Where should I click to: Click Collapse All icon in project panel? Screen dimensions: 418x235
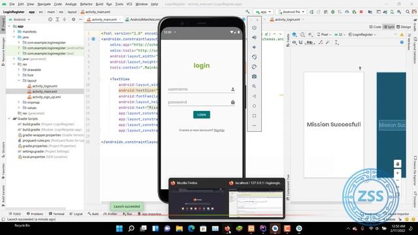pyautogui.click(x=64, y=20)
